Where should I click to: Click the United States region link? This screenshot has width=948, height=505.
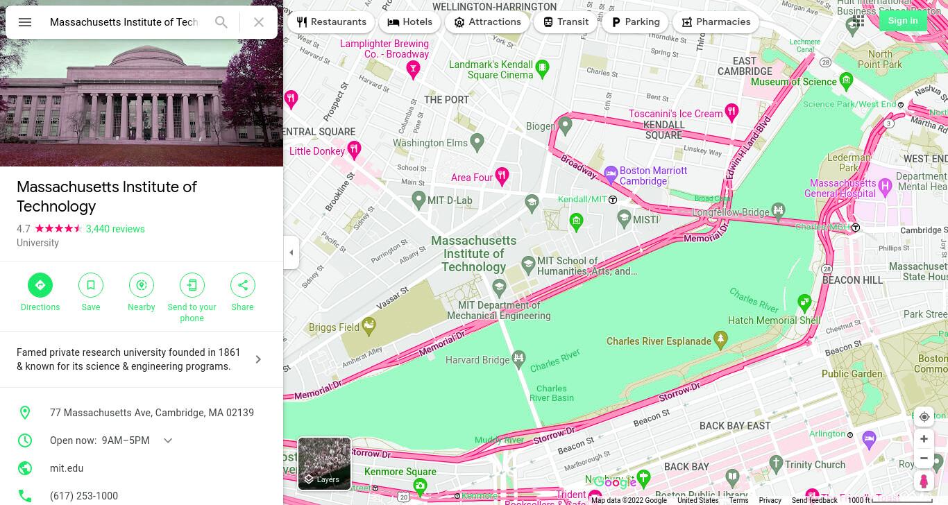(697, 500)
